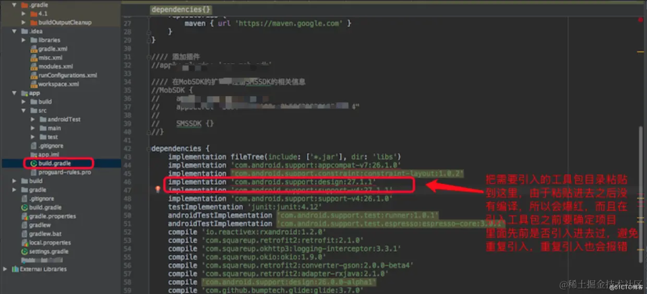This screenshot has height=294, width=647.
Task: Click the buildOutputCleanup folder icon
Action: [x=34, y=22]
